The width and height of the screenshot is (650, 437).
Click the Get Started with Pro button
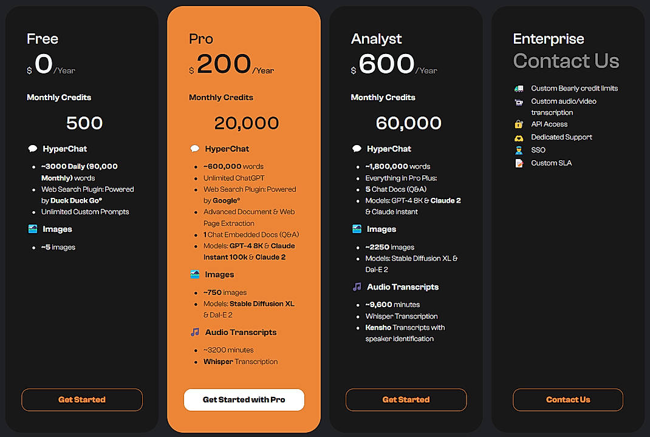click(x=244, y=399)
